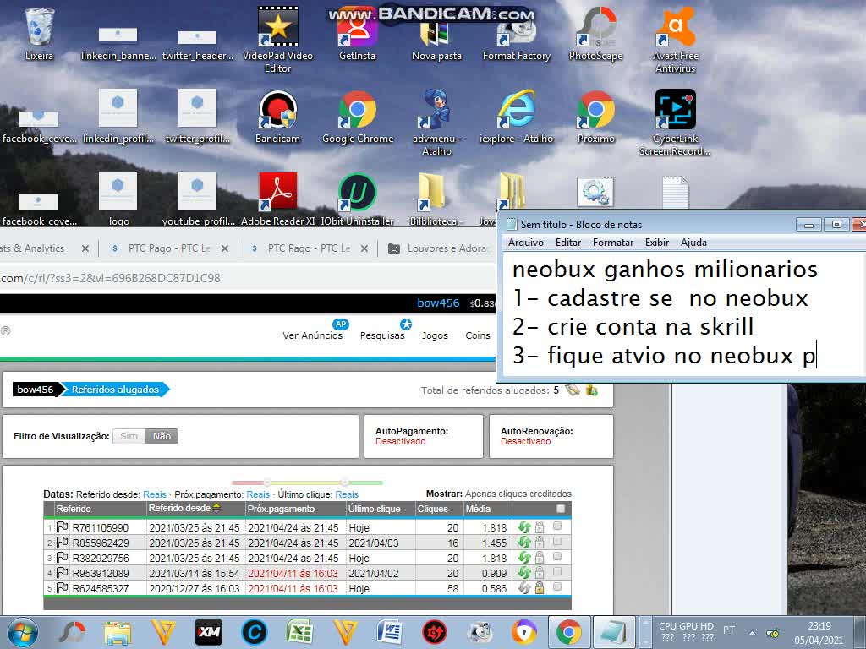Screen dimensions: 866x649
Task: Click right handle of color range slider
Action: (x=345, y=483)
